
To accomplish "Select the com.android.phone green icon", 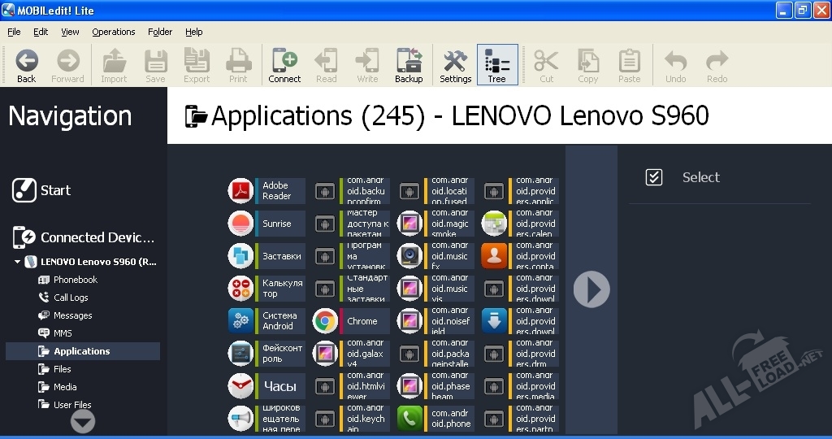I will click(409, 419).
